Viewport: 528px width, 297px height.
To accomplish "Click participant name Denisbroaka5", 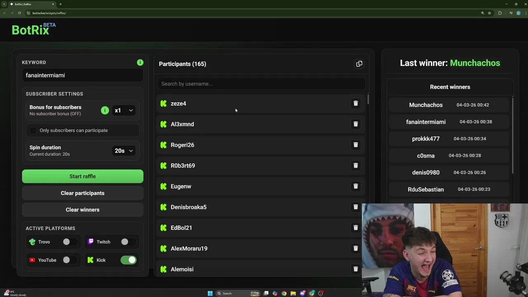I will [x=189, y=207].
